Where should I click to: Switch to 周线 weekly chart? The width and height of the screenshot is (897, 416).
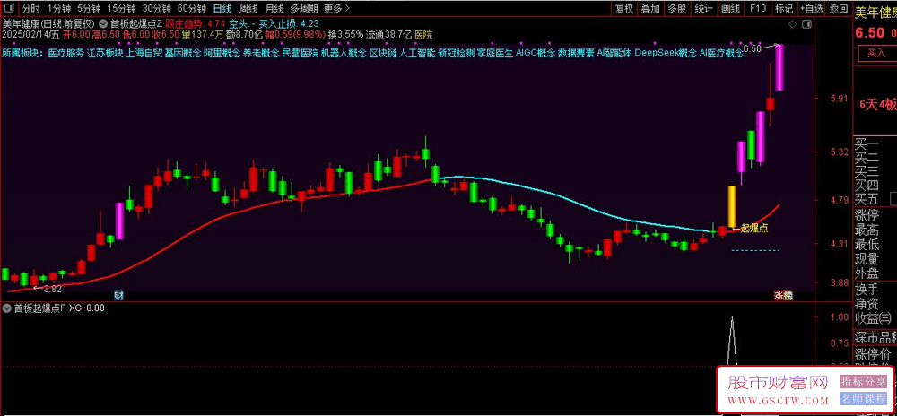[248, 8]
